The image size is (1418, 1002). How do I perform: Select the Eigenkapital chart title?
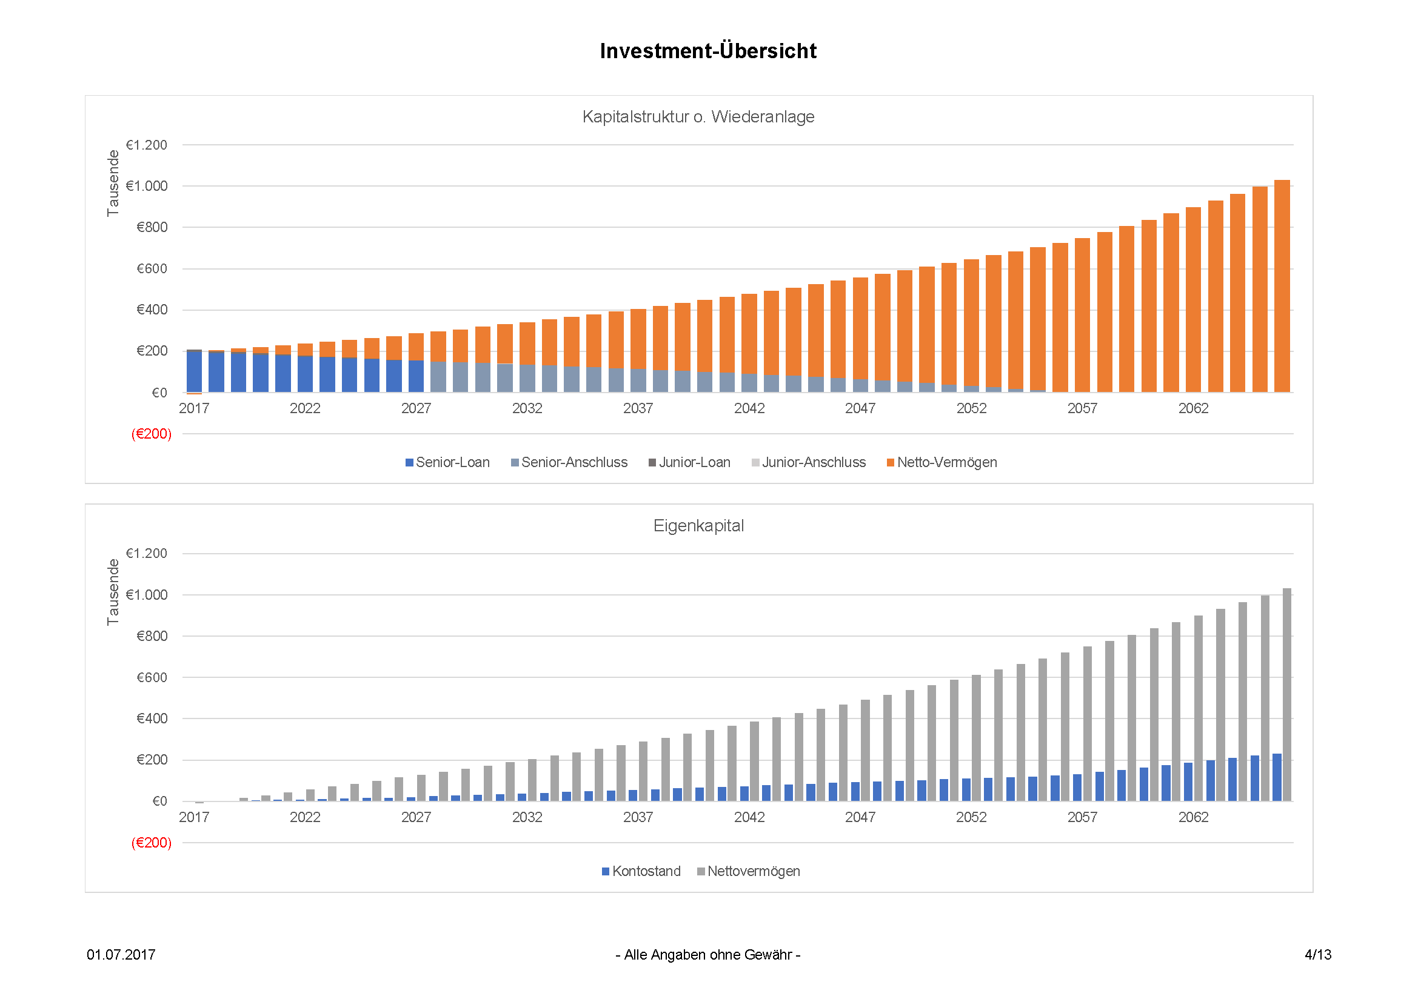coord(698,526)
